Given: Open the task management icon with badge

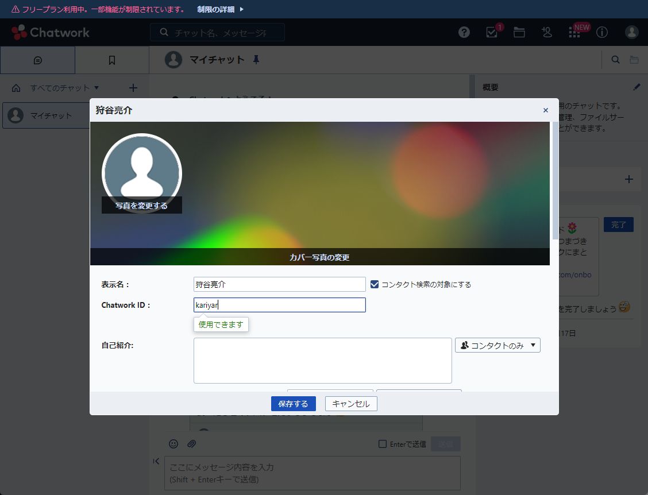Looking at the screenshot, I should click(492, 32).
